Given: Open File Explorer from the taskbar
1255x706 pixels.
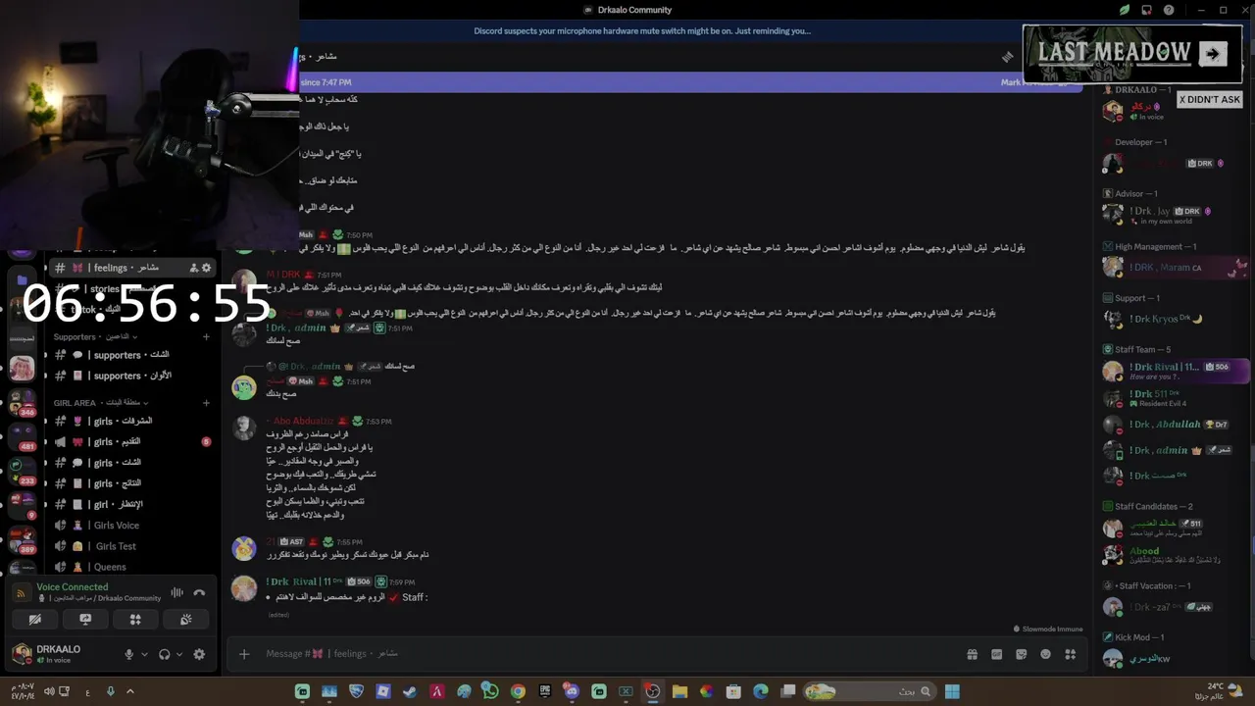Looking at the screenshot, I should pos(679,691).
